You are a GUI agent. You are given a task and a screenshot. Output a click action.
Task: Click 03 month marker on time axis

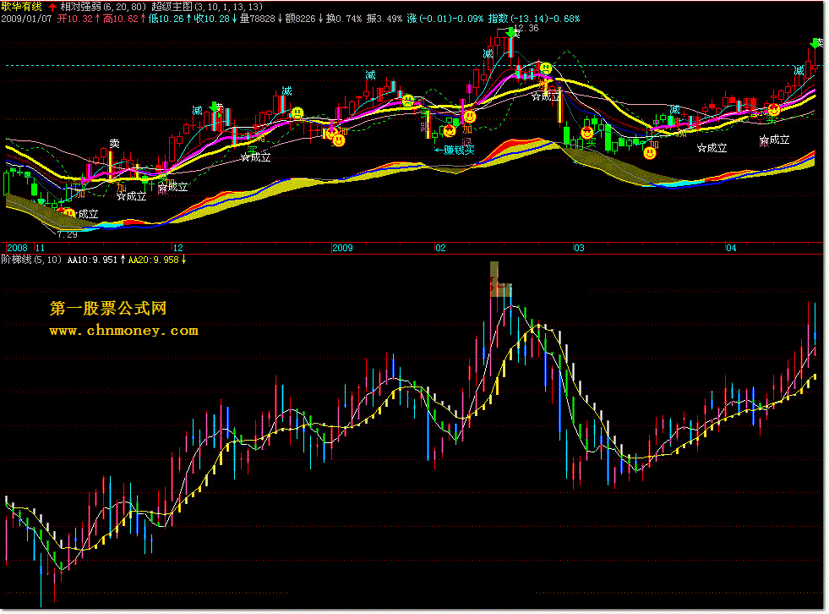580,248
